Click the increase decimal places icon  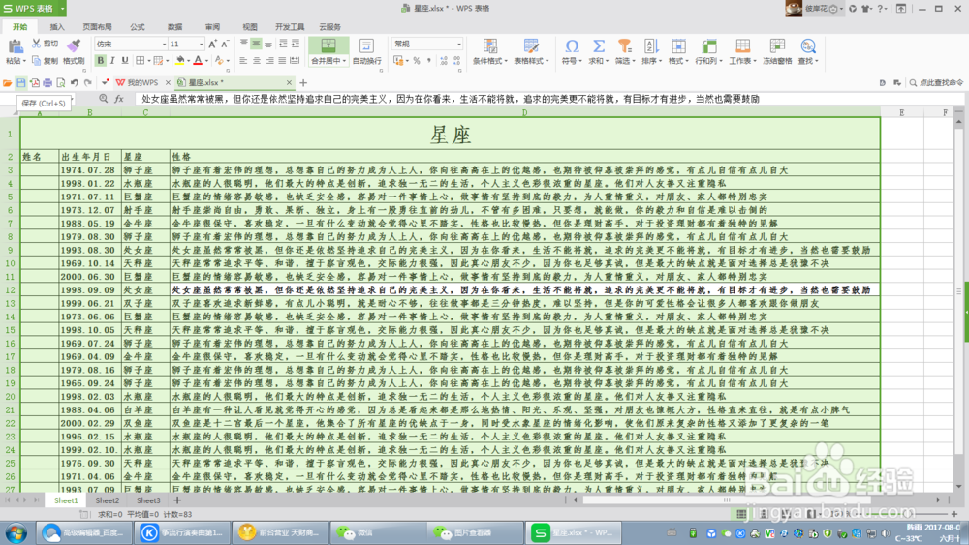click(444, 60)
